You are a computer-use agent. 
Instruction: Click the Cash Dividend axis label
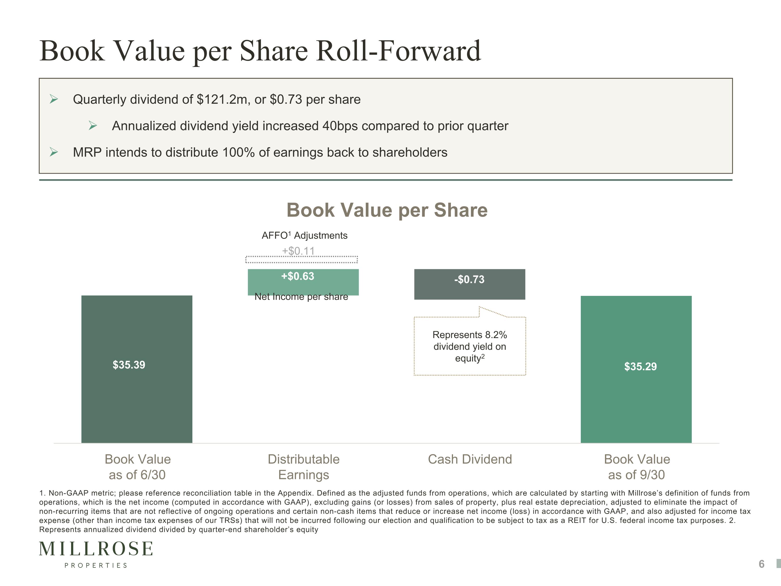click(x=470, y=459)
